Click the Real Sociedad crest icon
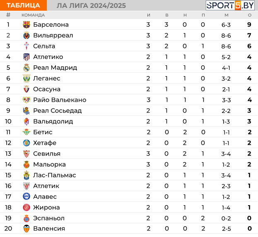Viewport: 258px width, 237px height. [x=27, y=111]
